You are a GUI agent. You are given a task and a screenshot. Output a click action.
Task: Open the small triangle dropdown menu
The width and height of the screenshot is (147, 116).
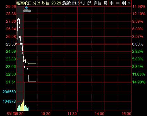click(129, 3)
